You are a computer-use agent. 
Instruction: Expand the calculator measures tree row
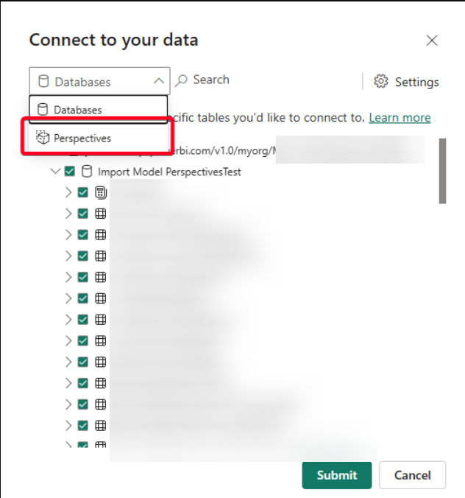[68, 192]
